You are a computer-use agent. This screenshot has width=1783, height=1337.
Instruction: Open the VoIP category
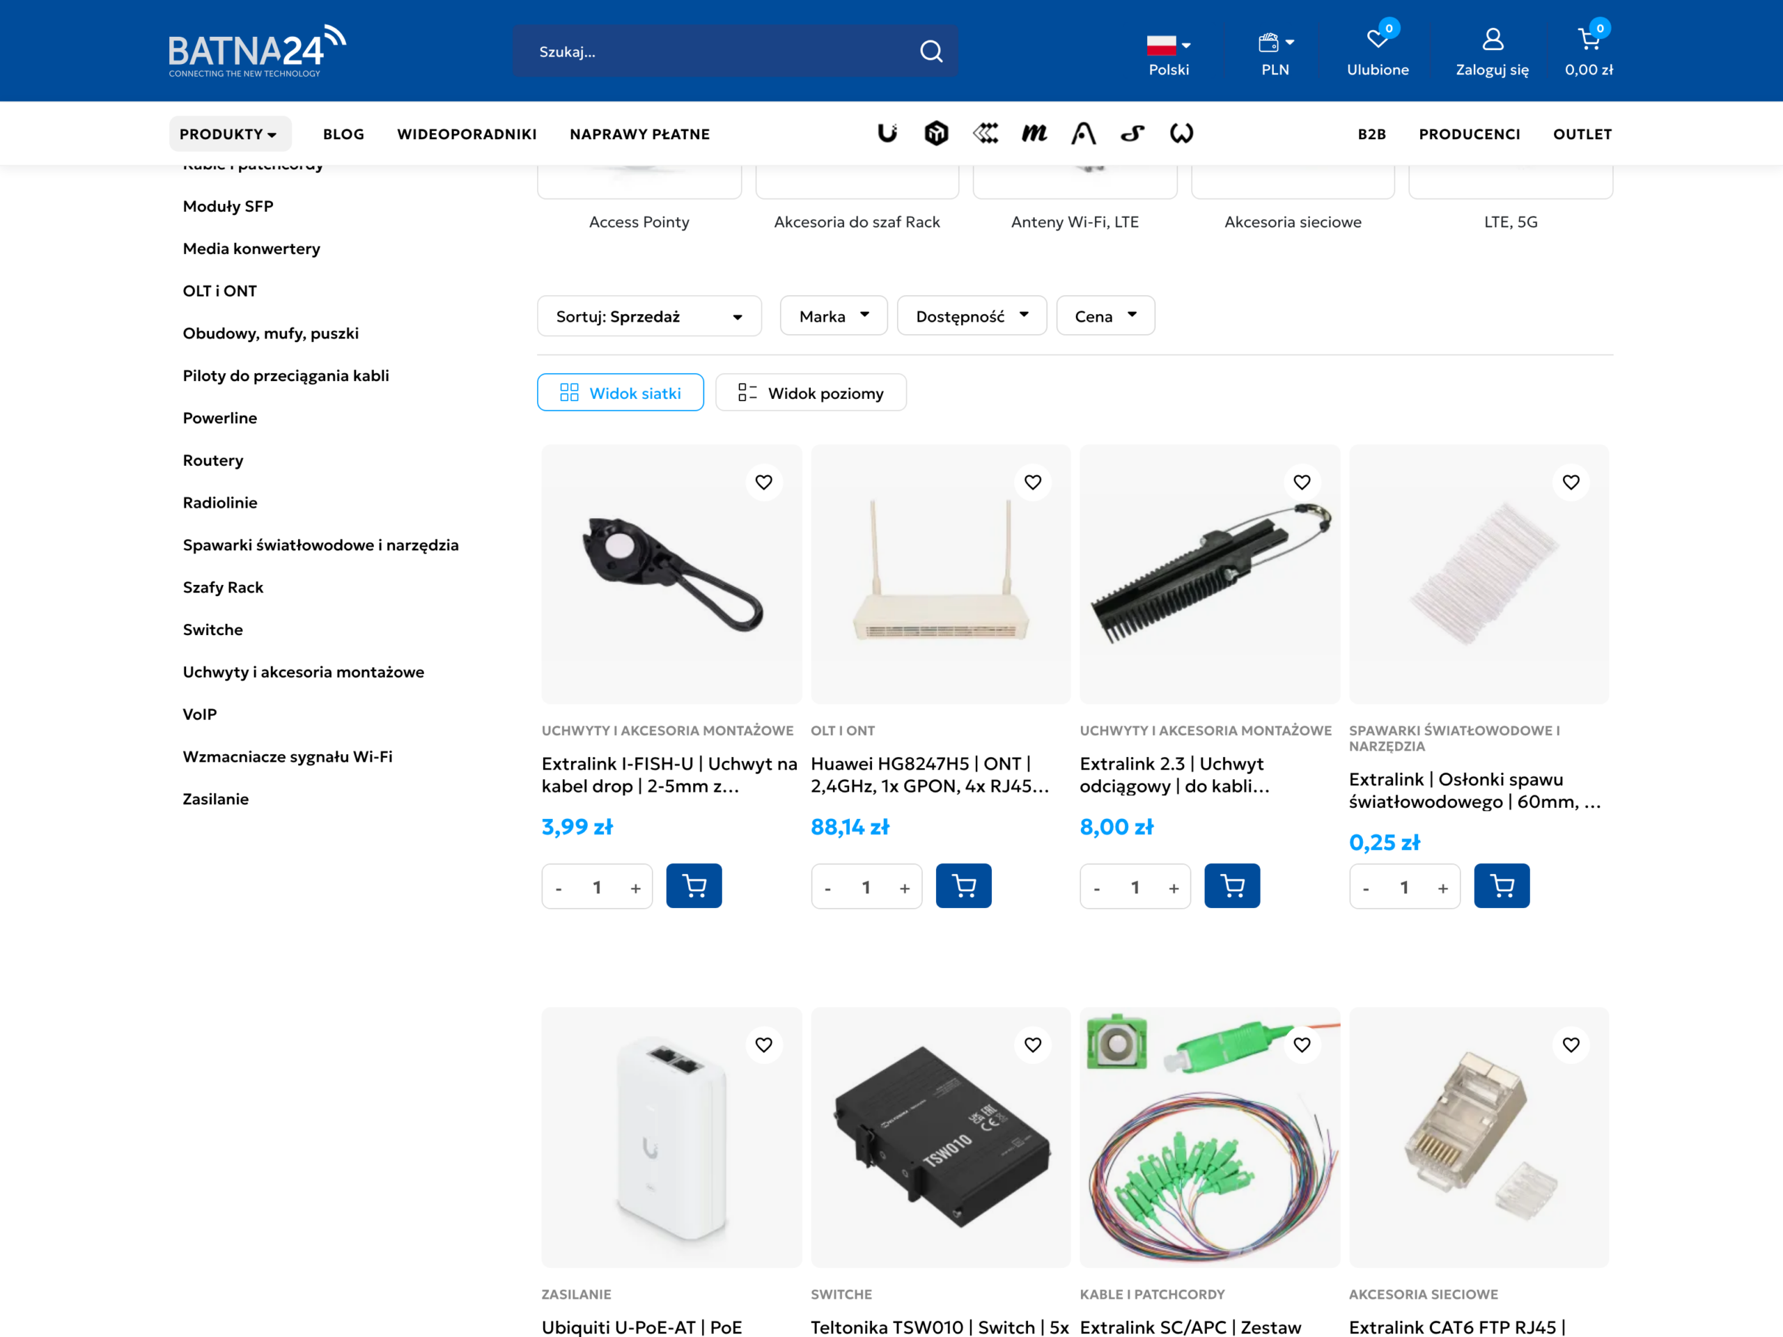point(199,714)
